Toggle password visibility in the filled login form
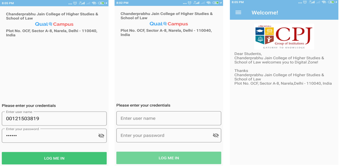Viewport: 340px width, 166px height. 101,136
